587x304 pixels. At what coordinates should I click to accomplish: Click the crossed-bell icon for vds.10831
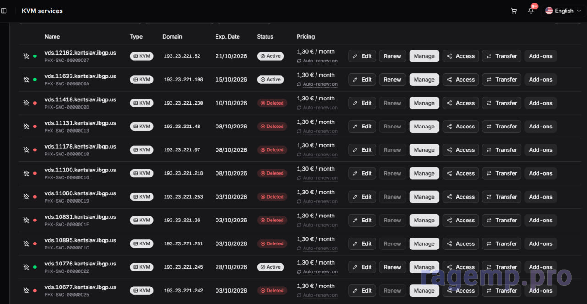[x=27, y=220]
